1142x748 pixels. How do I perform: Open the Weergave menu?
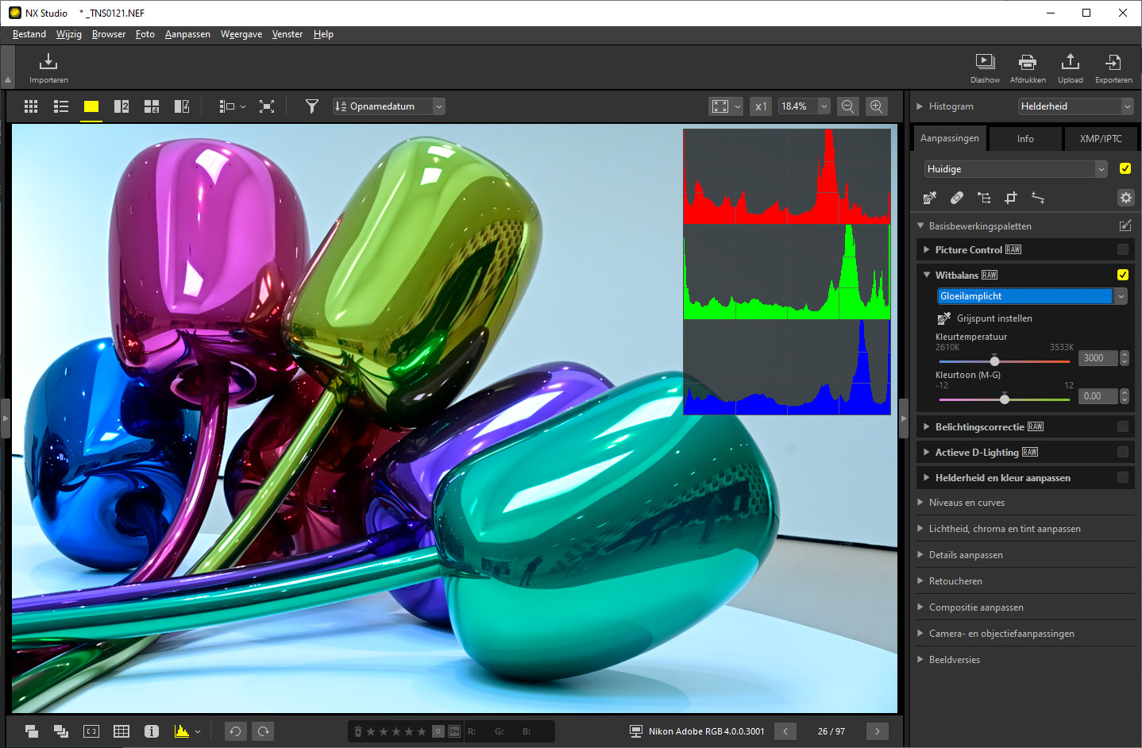[x=241, y=34]
